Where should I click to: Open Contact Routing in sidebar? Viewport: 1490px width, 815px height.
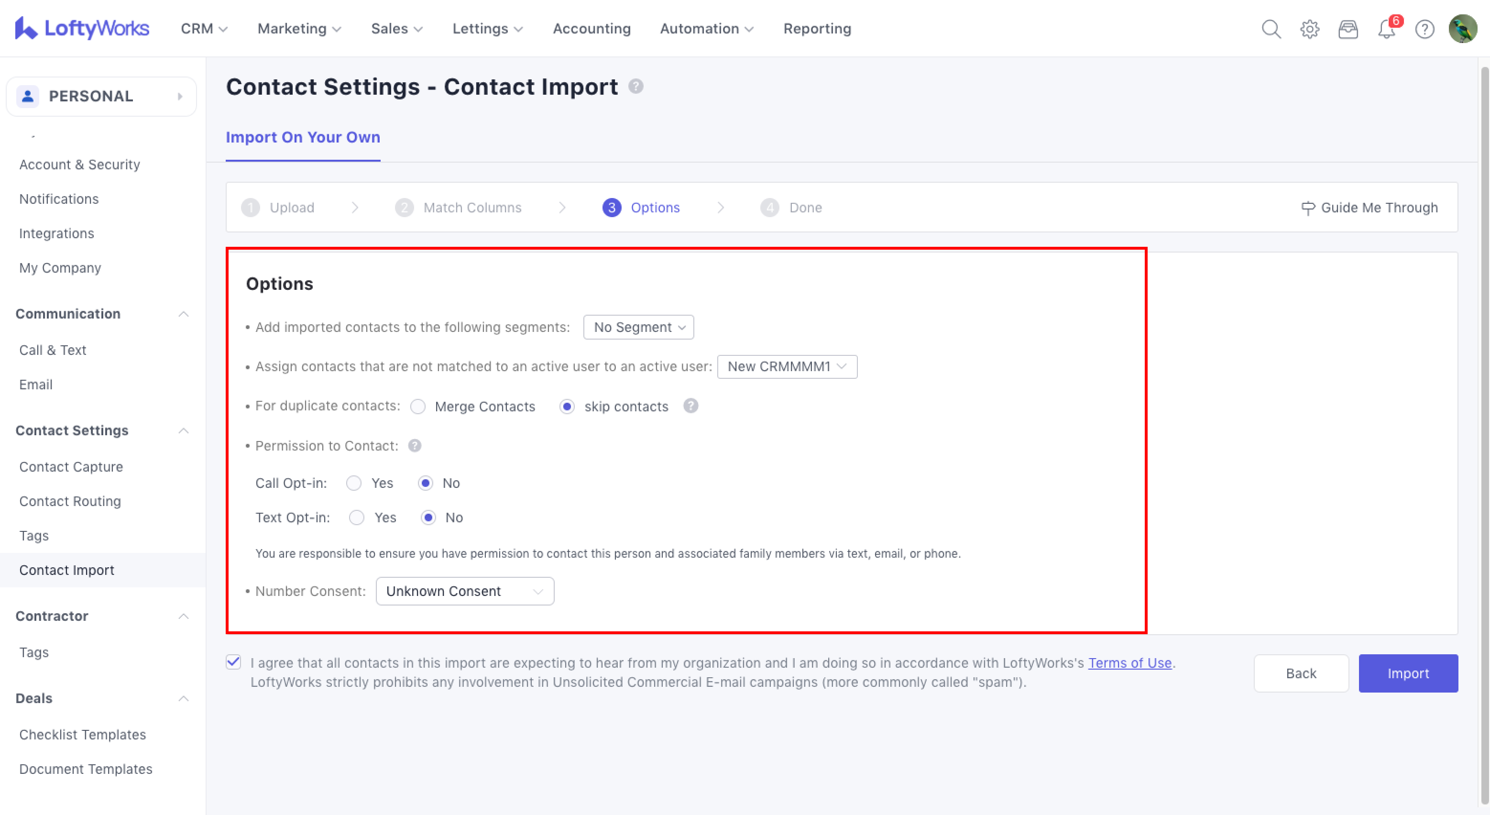pos(70,502)
